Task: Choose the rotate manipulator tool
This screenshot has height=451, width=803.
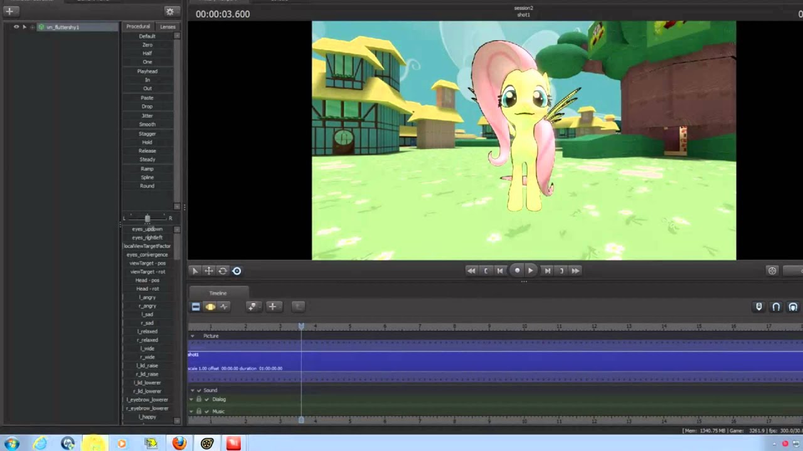Action: coord(222,271)
